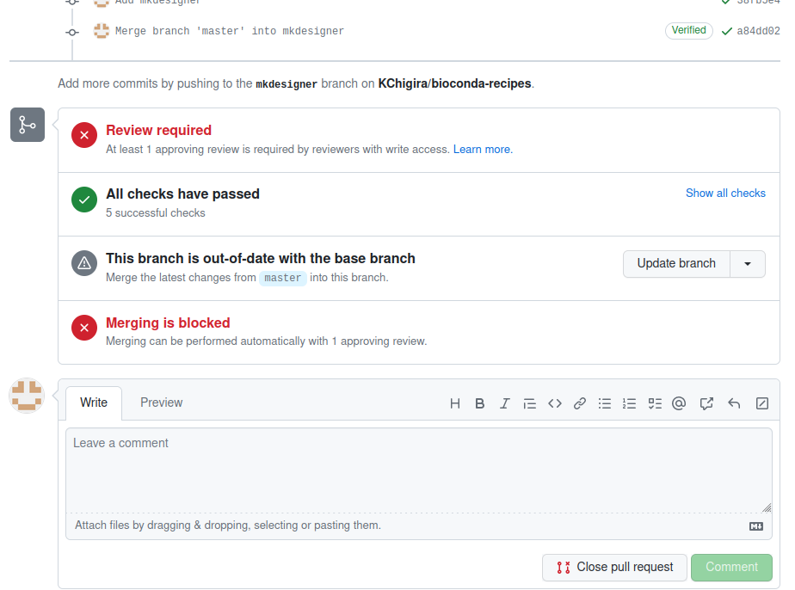Insert a heading with the H icon

point(455,403)
